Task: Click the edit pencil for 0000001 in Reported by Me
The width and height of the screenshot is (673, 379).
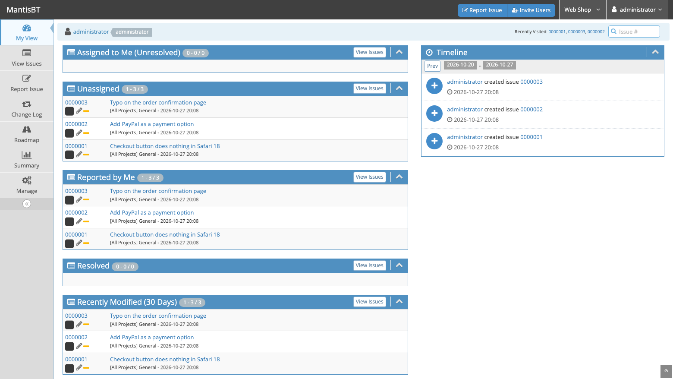Action: [x=79, y=243]
